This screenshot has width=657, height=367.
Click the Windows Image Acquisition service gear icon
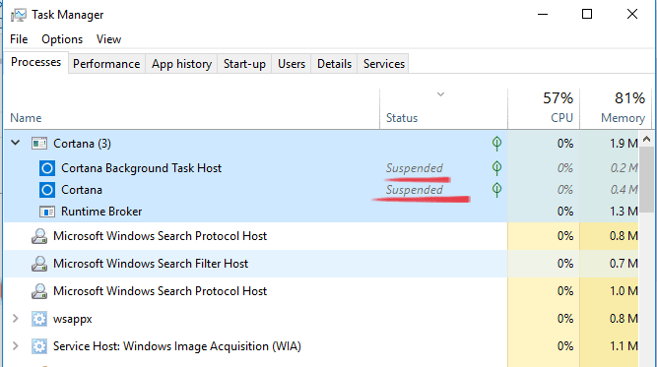click(39, 346)
